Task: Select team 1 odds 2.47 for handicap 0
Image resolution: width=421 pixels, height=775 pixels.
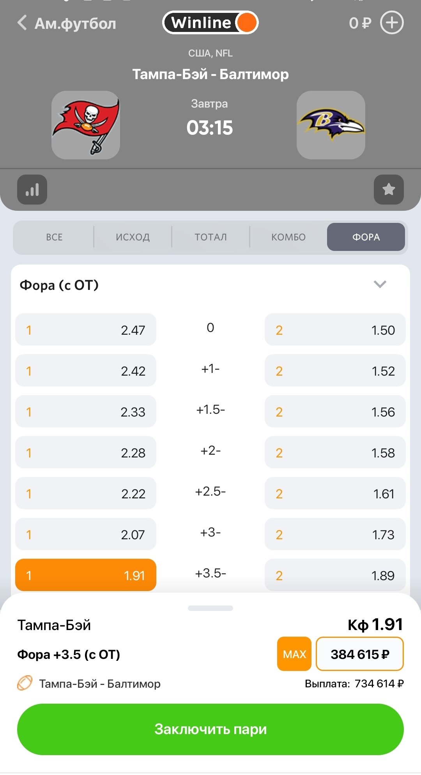Action: point(86,330)
